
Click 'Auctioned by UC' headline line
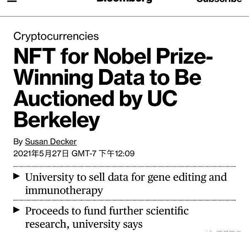pyautogui.click(x=95, y=98)
